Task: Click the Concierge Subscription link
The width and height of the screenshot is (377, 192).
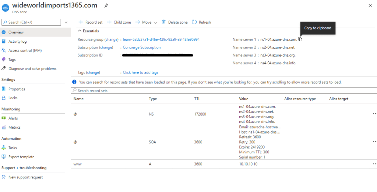Action: (142, 47)
